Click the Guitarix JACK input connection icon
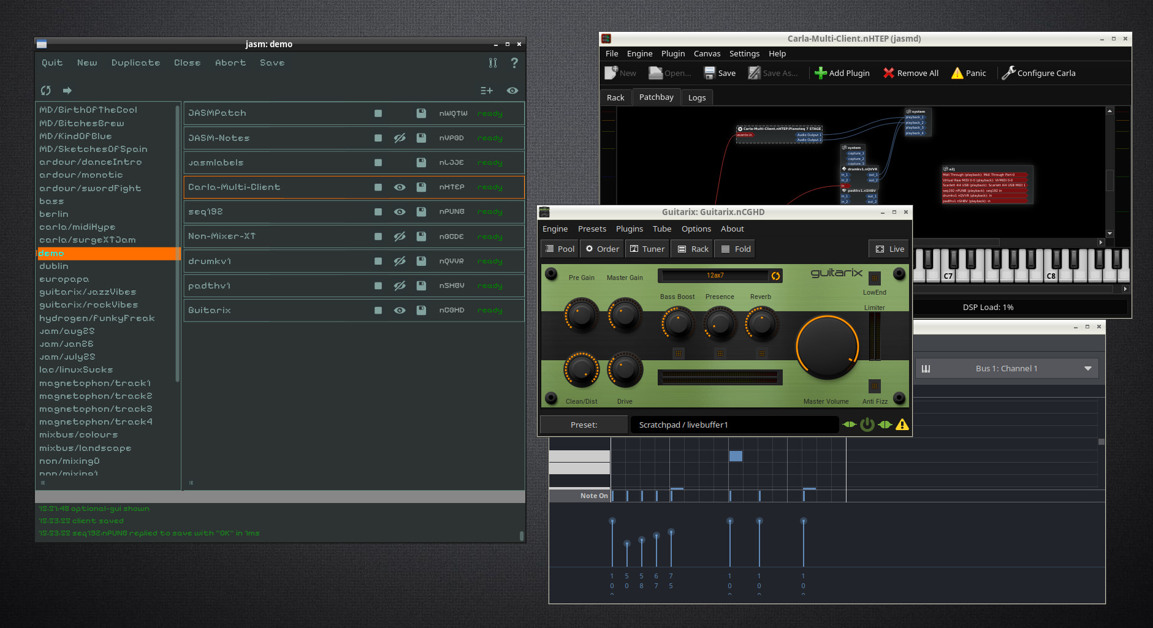 click(849, 425)
